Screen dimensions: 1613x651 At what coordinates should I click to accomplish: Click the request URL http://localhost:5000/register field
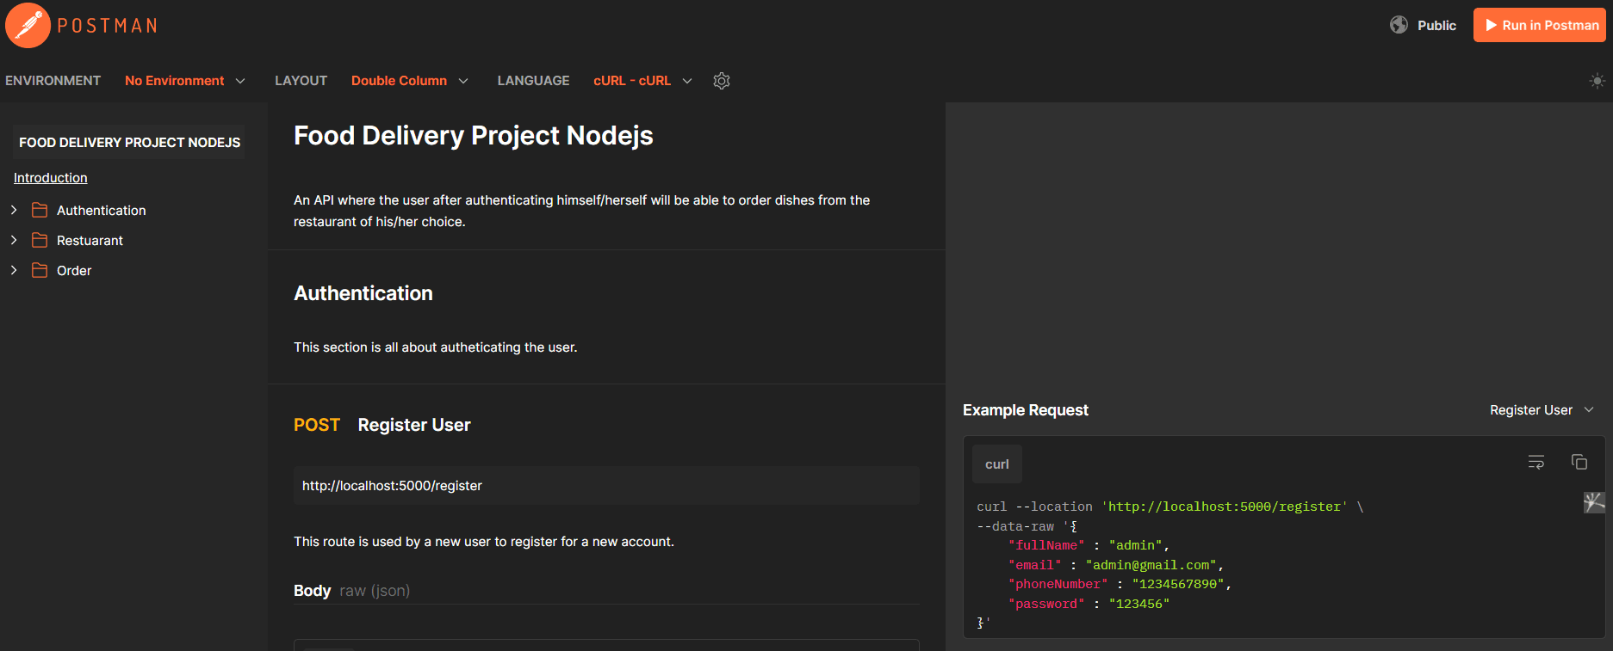[606, 486]
